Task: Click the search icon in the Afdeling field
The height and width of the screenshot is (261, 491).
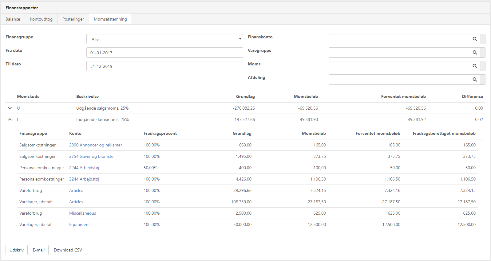Action: (475, 80)
